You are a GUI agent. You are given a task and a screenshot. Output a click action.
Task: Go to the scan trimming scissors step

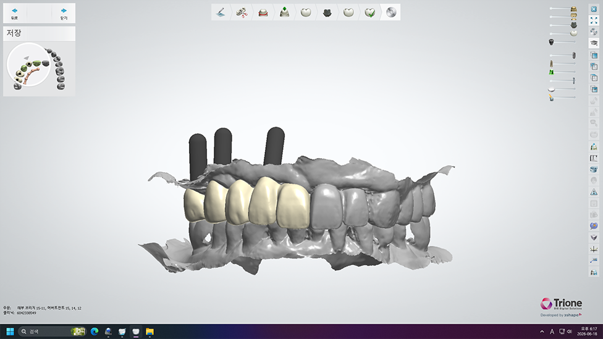[x=242, y=12]
